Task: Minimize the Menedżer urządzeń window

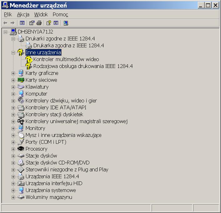Action: 201,5
